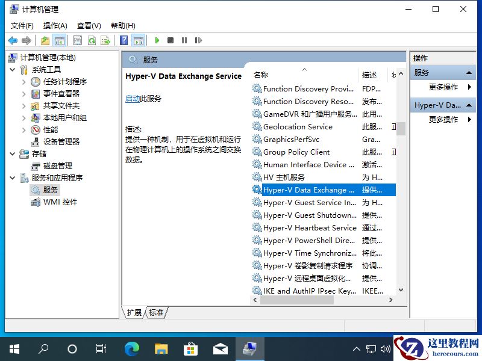This screenshot has width=482, height=361.
Task: Click the refresh icon in the toolbar
Action: 92,40
